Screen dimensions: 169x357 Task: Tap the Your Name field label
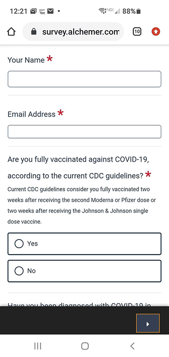[26, 60]
